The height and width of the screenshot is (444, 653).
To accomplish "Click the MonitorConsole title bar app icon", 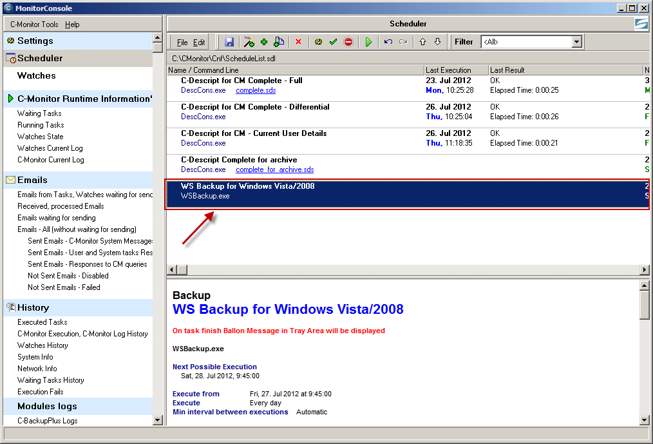I will coord(8,8).
